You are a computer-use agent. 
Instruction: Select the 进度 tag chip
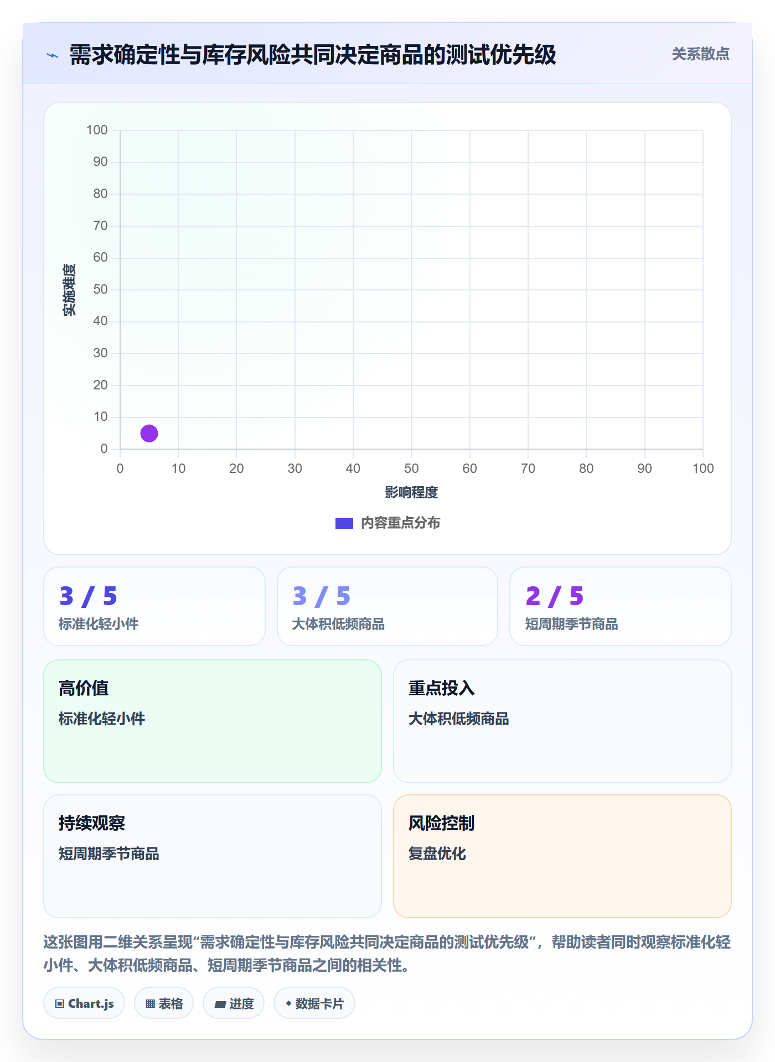pyautogui.click(x=234, y=1003)
